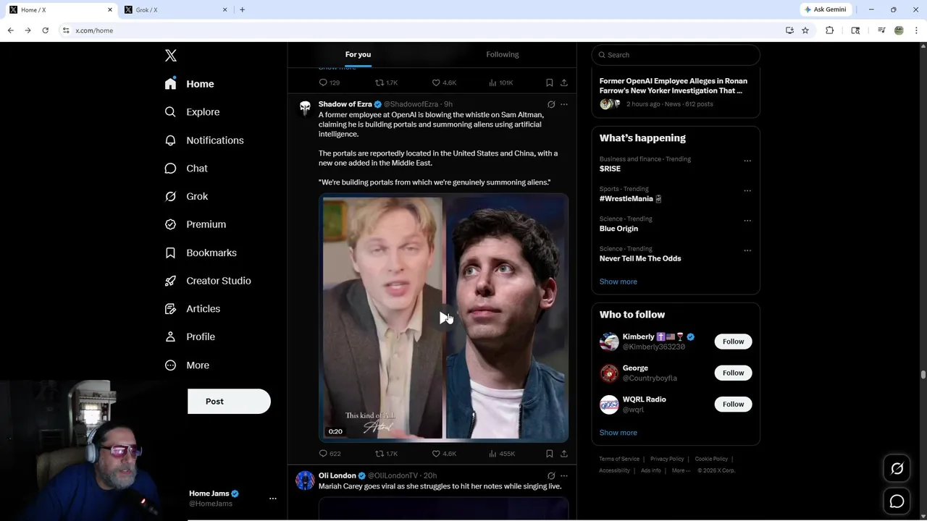Open the Shadow of Ezra profile name
927x521 pixels.
point(345,104)
